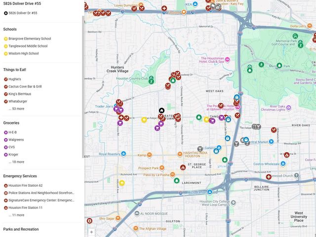316x237 pixels.
Task: Click the sidebar vertical scrollbar
Action: [x=82, y=74]
